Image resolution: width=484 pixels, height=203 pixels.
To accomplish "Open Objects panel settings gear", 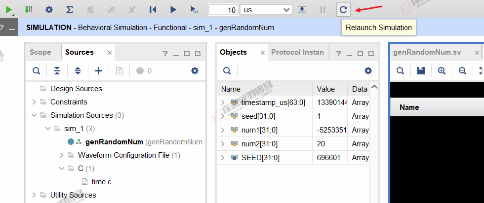I will [x=367, y=71].
